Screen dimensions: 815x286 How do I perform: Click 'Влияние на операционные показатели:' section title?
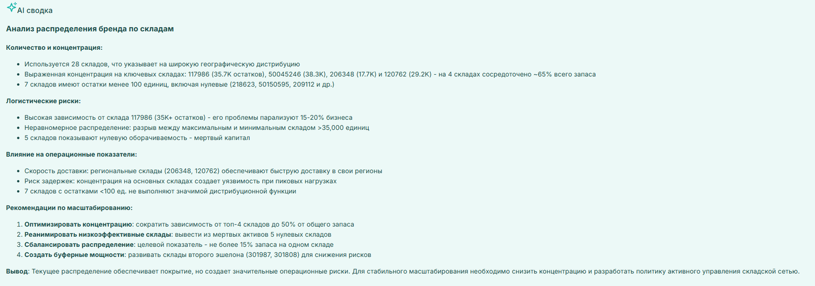coord(71,154)
